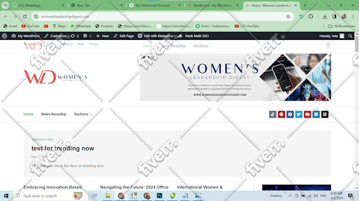Click updates counter in admin bar
The width and height of the screenshot is (359, 201).
tap(74, 36)
